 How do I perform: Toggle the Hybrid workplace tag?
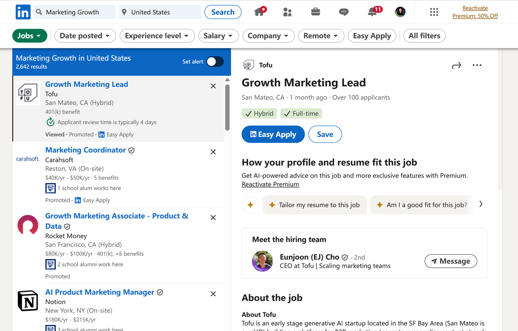pos(259,114)
